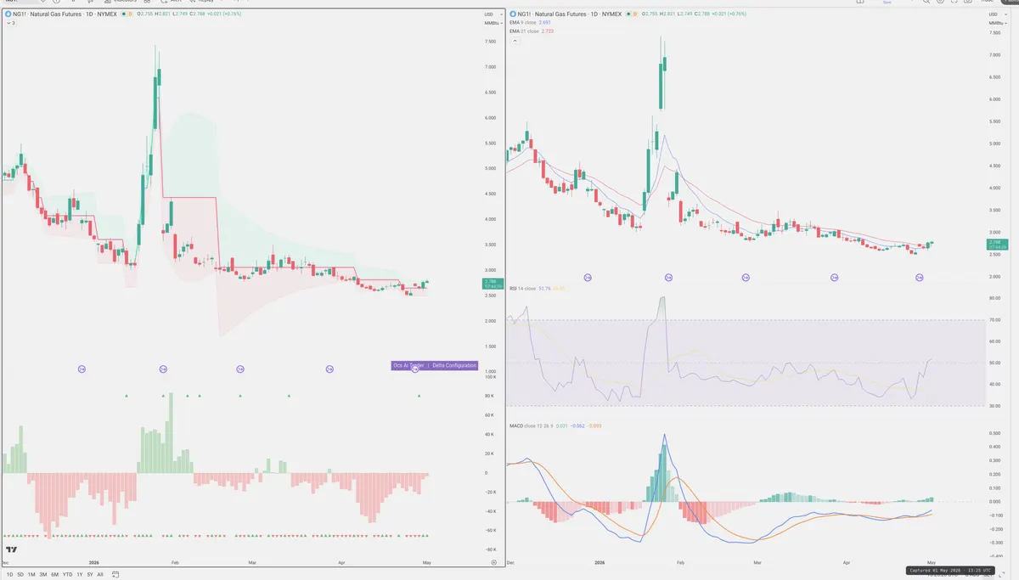1019x580 pixels.
Task: Select the 6M time range
Action: point(55,575)
